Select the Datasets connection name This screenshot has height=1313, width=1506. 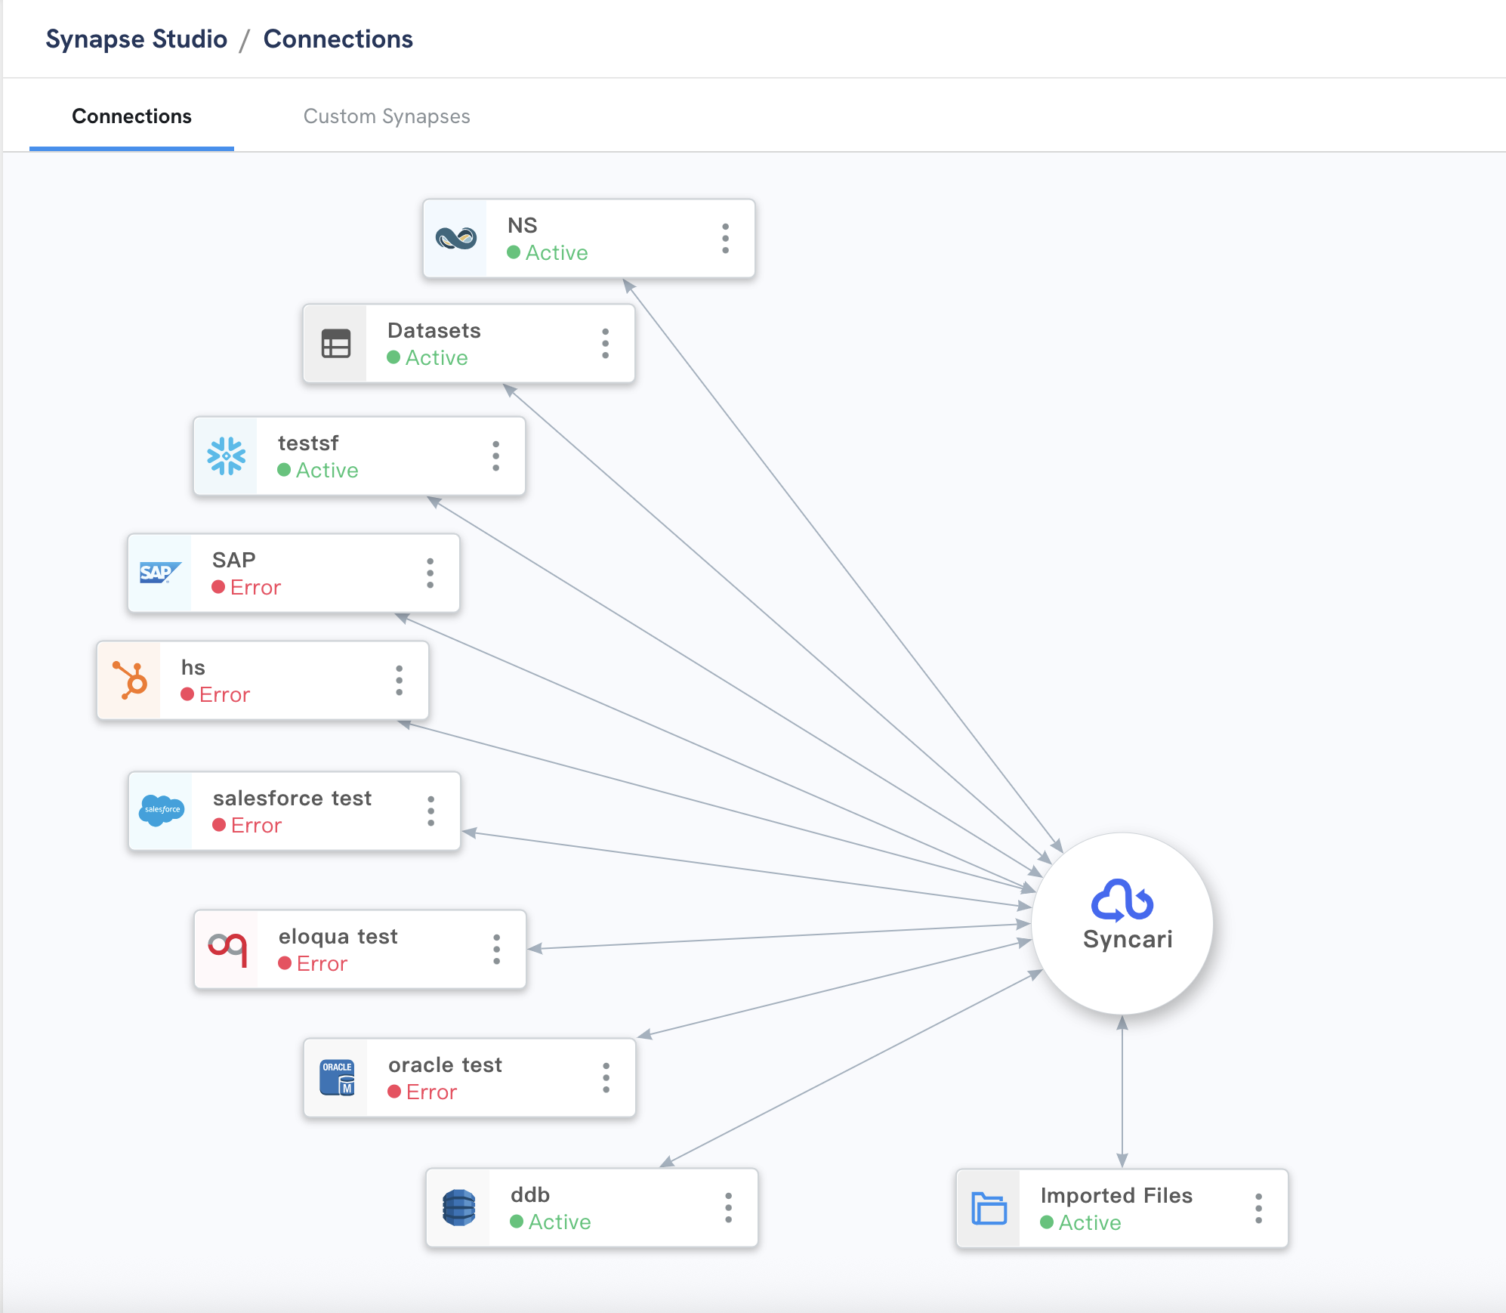tap(434, 330)
